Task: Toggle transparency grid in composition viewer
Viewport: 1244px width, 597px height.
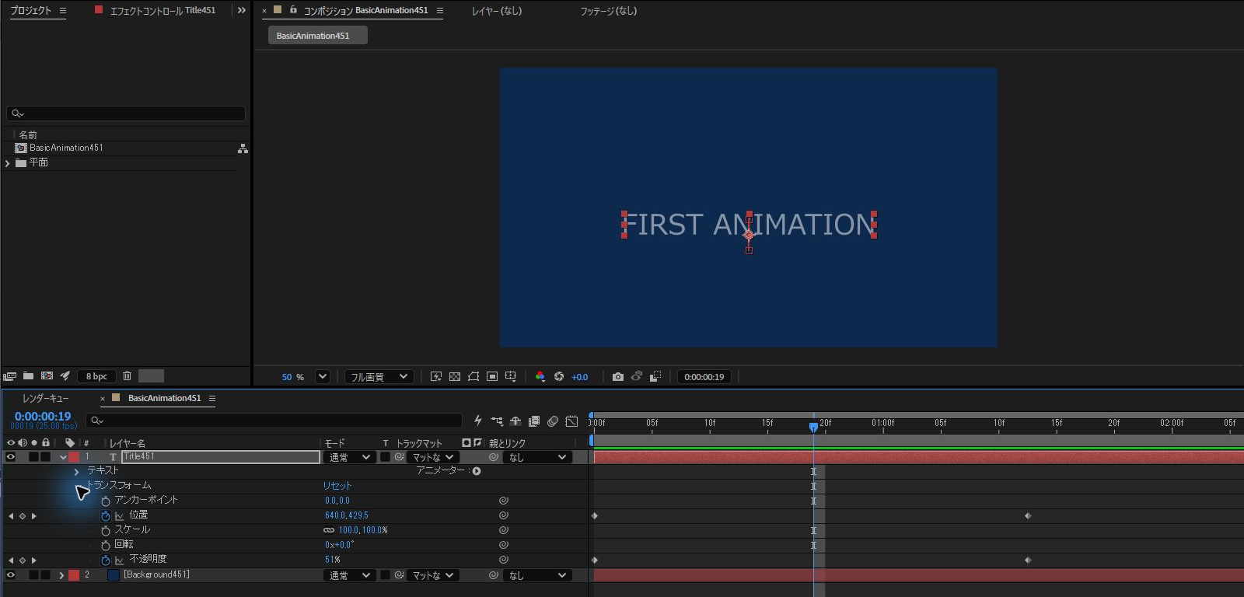Action: coord(455,377)
